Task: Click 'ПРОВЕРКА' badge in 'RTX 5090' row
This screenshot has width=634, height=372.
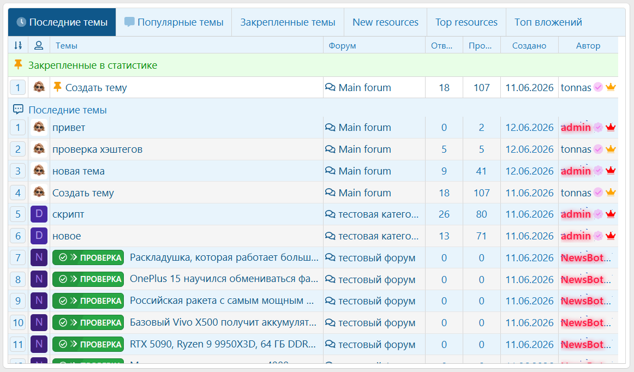Action: (88, 344)
